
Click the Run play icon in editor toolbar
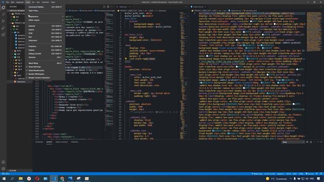click(x=104, y=7)
